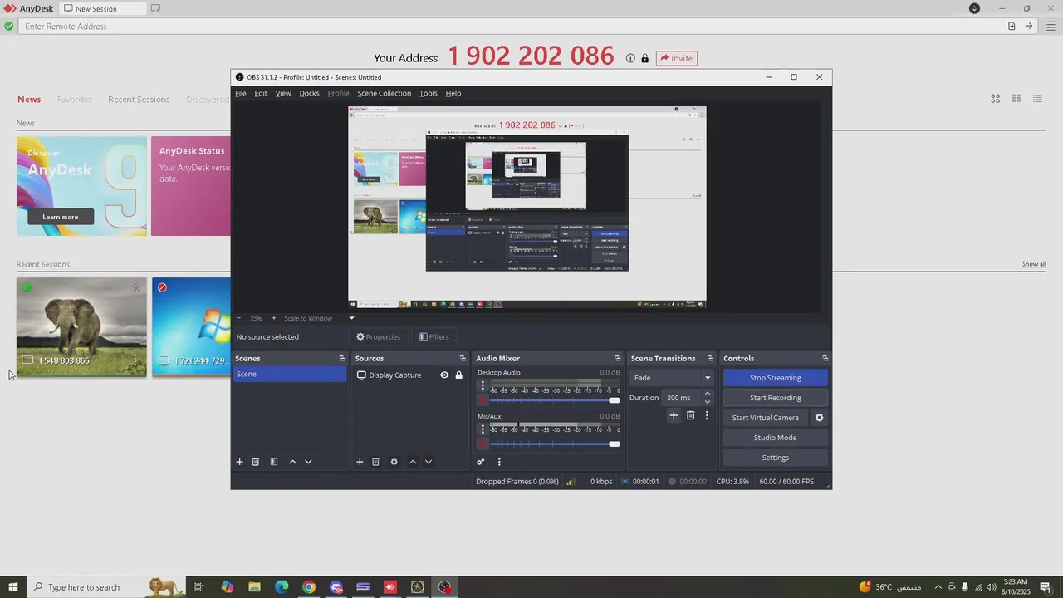Hide Display Capture with eye icon
This screenshot has height=598, width=1063.
[x=444, y=375]
